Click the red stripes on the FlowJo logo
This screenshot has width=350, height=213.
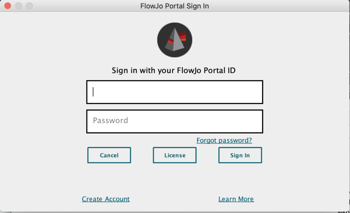(183, 37)
